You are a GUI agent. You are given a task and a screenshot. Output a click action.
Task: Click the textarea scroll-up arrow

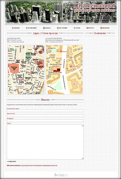tap(83, 126)
